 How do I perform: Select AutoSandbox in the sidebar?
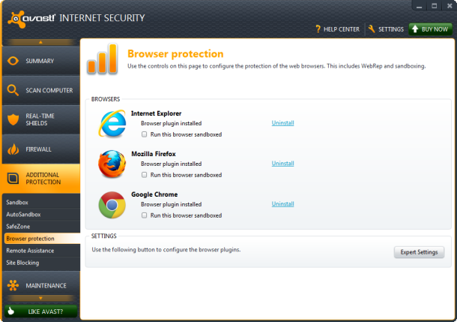[x=23, y=215]
